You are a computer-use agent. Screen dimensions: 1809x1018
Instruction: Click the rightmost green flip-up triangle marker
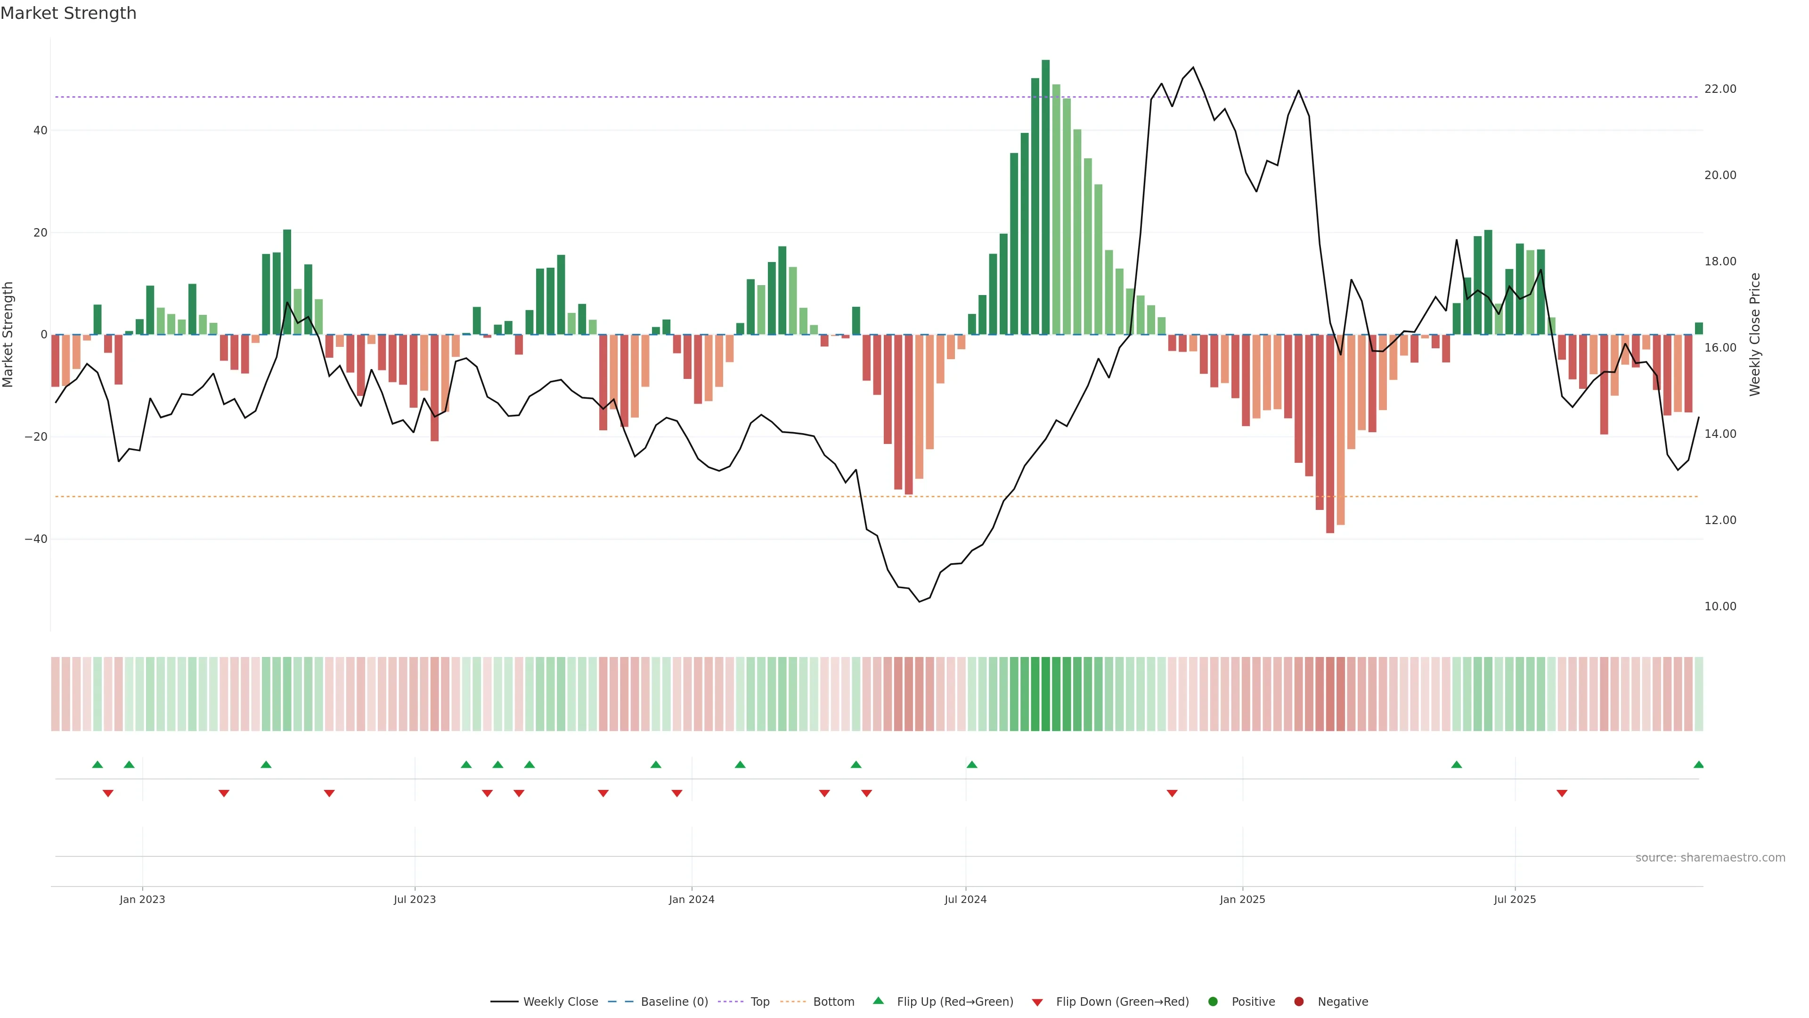tap(1698, 764)
